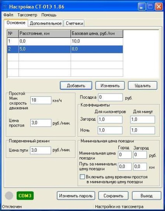Click the Сохранить button
Screen dimensions: 165x211
click(113, 196)
